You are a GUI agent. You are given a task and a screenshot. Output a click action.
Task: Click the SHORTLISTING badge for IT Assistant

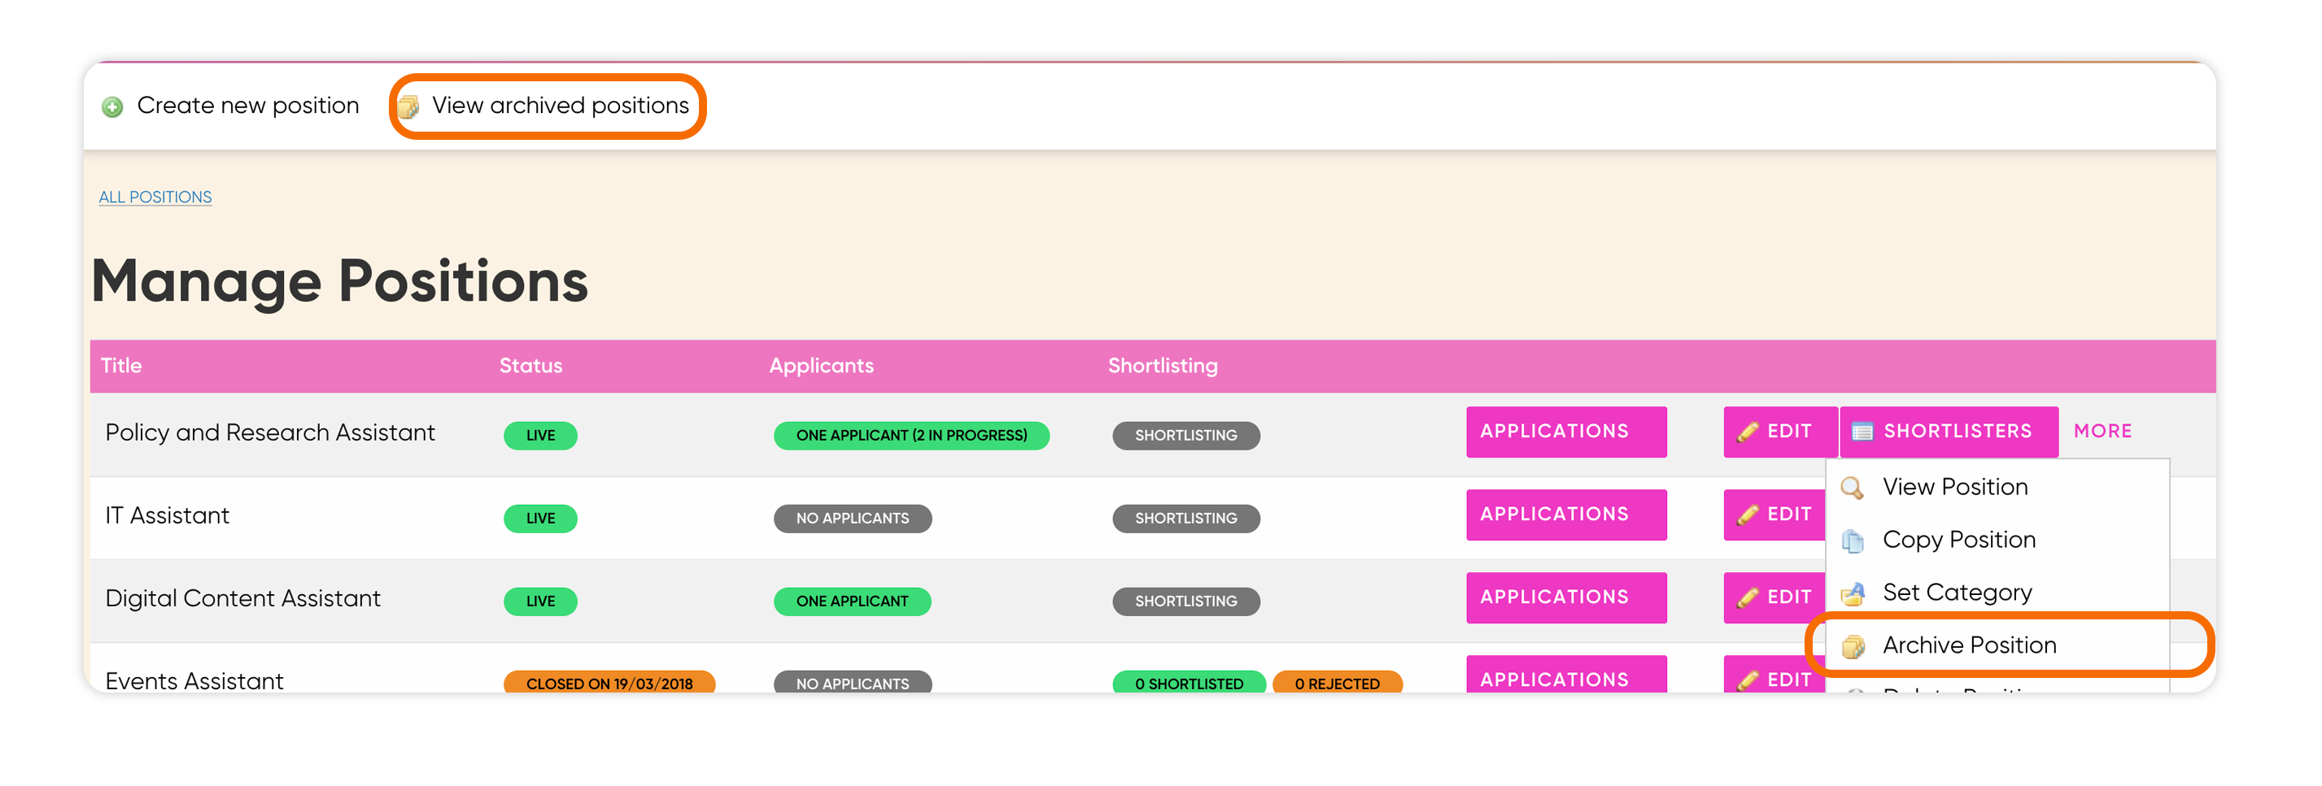(x=1186, y=519)
